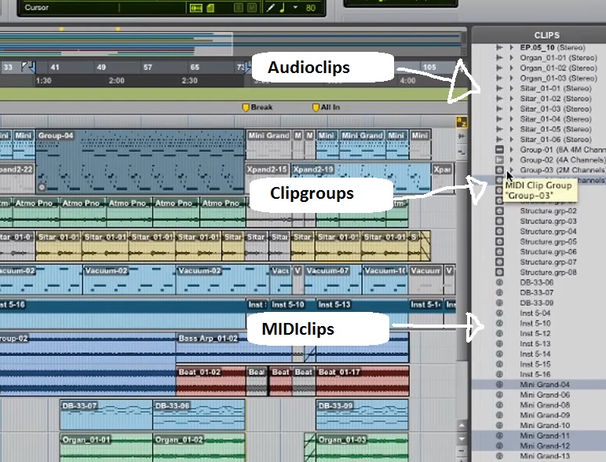Click the MIDI clip icon of Mini Grand-11
Viewport: 606px width, 462px height.
point(499,436)
